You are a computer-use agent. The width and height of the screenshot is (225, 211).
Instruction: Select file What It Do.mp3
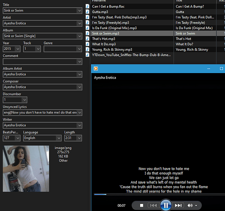tap(104, 44)
